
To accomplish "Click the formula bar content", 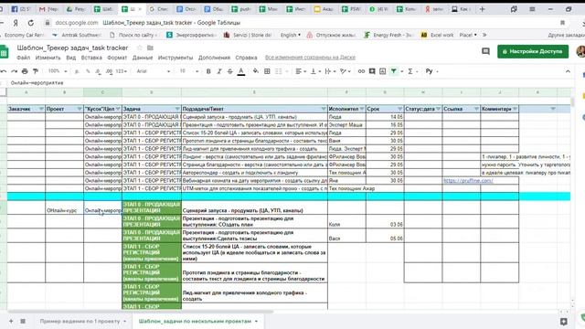I will click(37, 83).
